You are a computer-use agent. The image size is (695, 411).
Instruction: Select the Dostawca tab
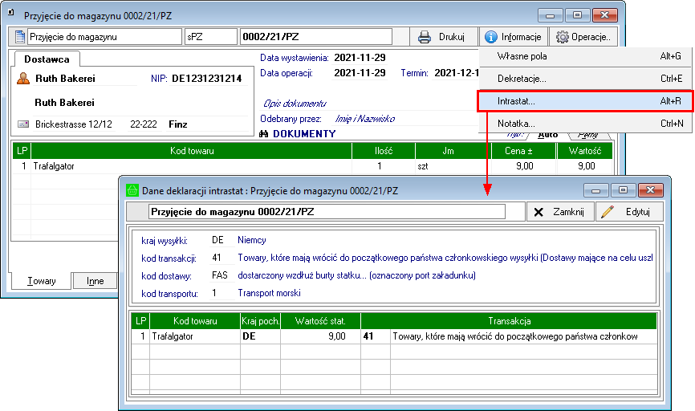(x=47, y=59)
